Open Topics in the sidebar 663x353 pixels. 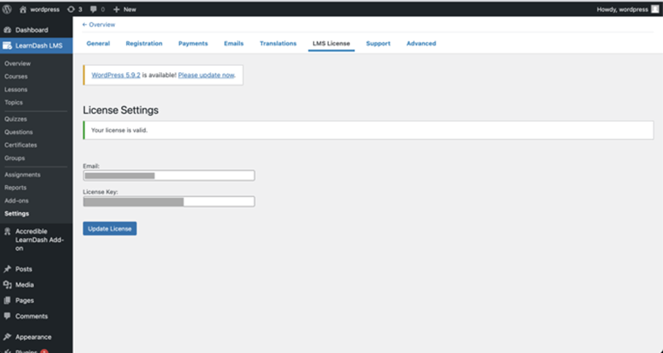pyautogui.click(x=14, y=102)
